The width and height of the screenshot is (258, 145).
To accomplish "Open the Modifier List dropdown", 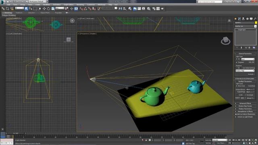I will pos(246,26).
